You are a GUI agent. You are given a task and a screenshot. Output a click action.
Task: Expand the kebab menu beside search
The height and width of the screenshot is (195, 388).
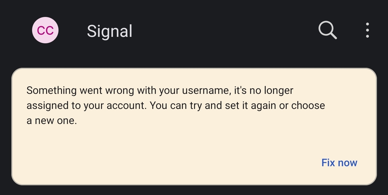point(367,30)
